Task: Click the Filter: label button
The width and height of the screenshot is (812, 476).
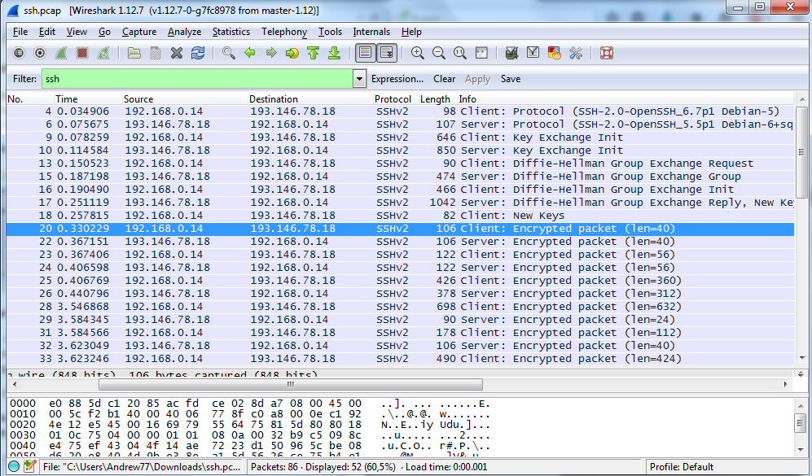Action: coord(25,79)
